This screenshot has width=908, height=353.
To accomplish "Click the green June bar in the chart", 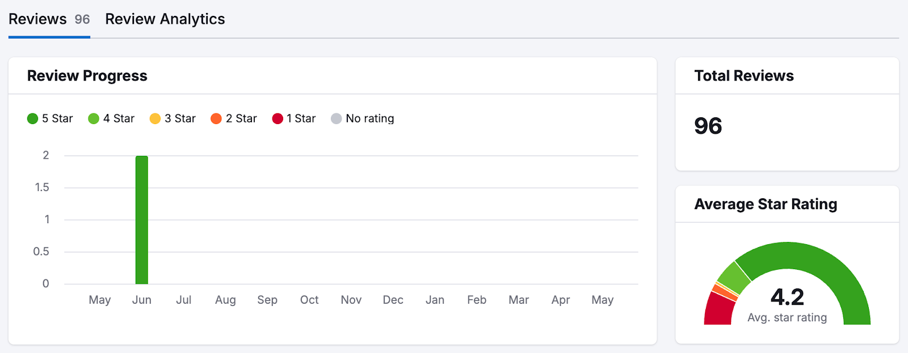I will point(141,219).
